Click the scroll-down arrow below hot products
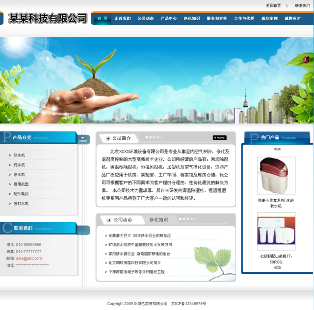314x310 pixels. tap(277, 268)
